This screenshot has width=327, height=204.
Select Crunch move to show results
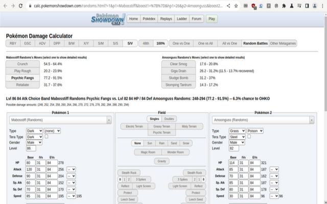[22, 64]
